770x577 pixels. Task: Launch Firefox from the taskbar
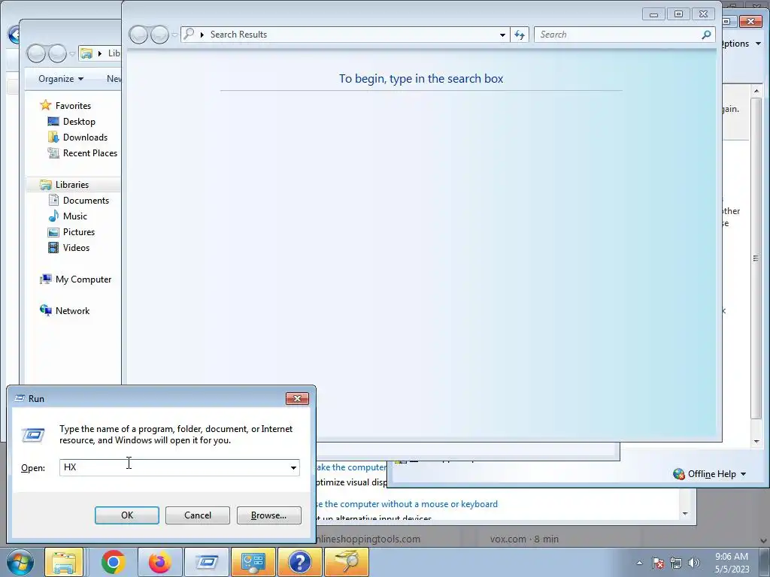(x=159, y=562)
